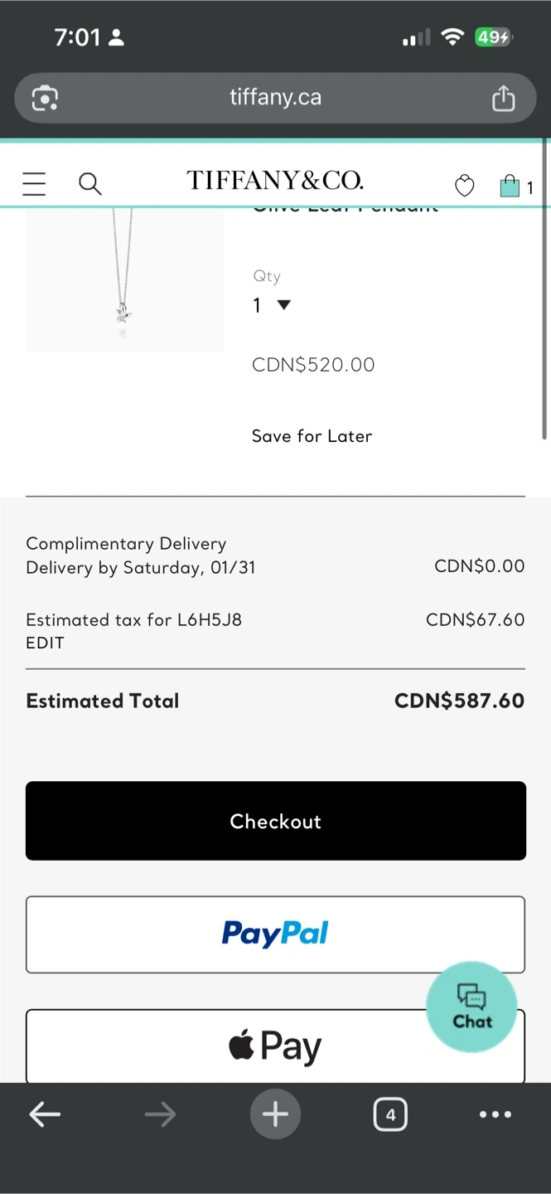Edit the estimated tax postal code

(45, 643)
